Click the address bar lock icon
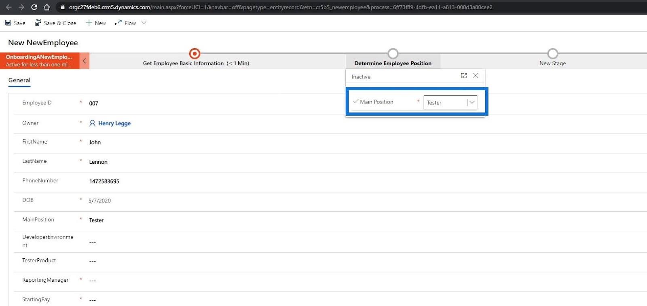This screenshot has height=306, width=647. click(x=63, y=7)
